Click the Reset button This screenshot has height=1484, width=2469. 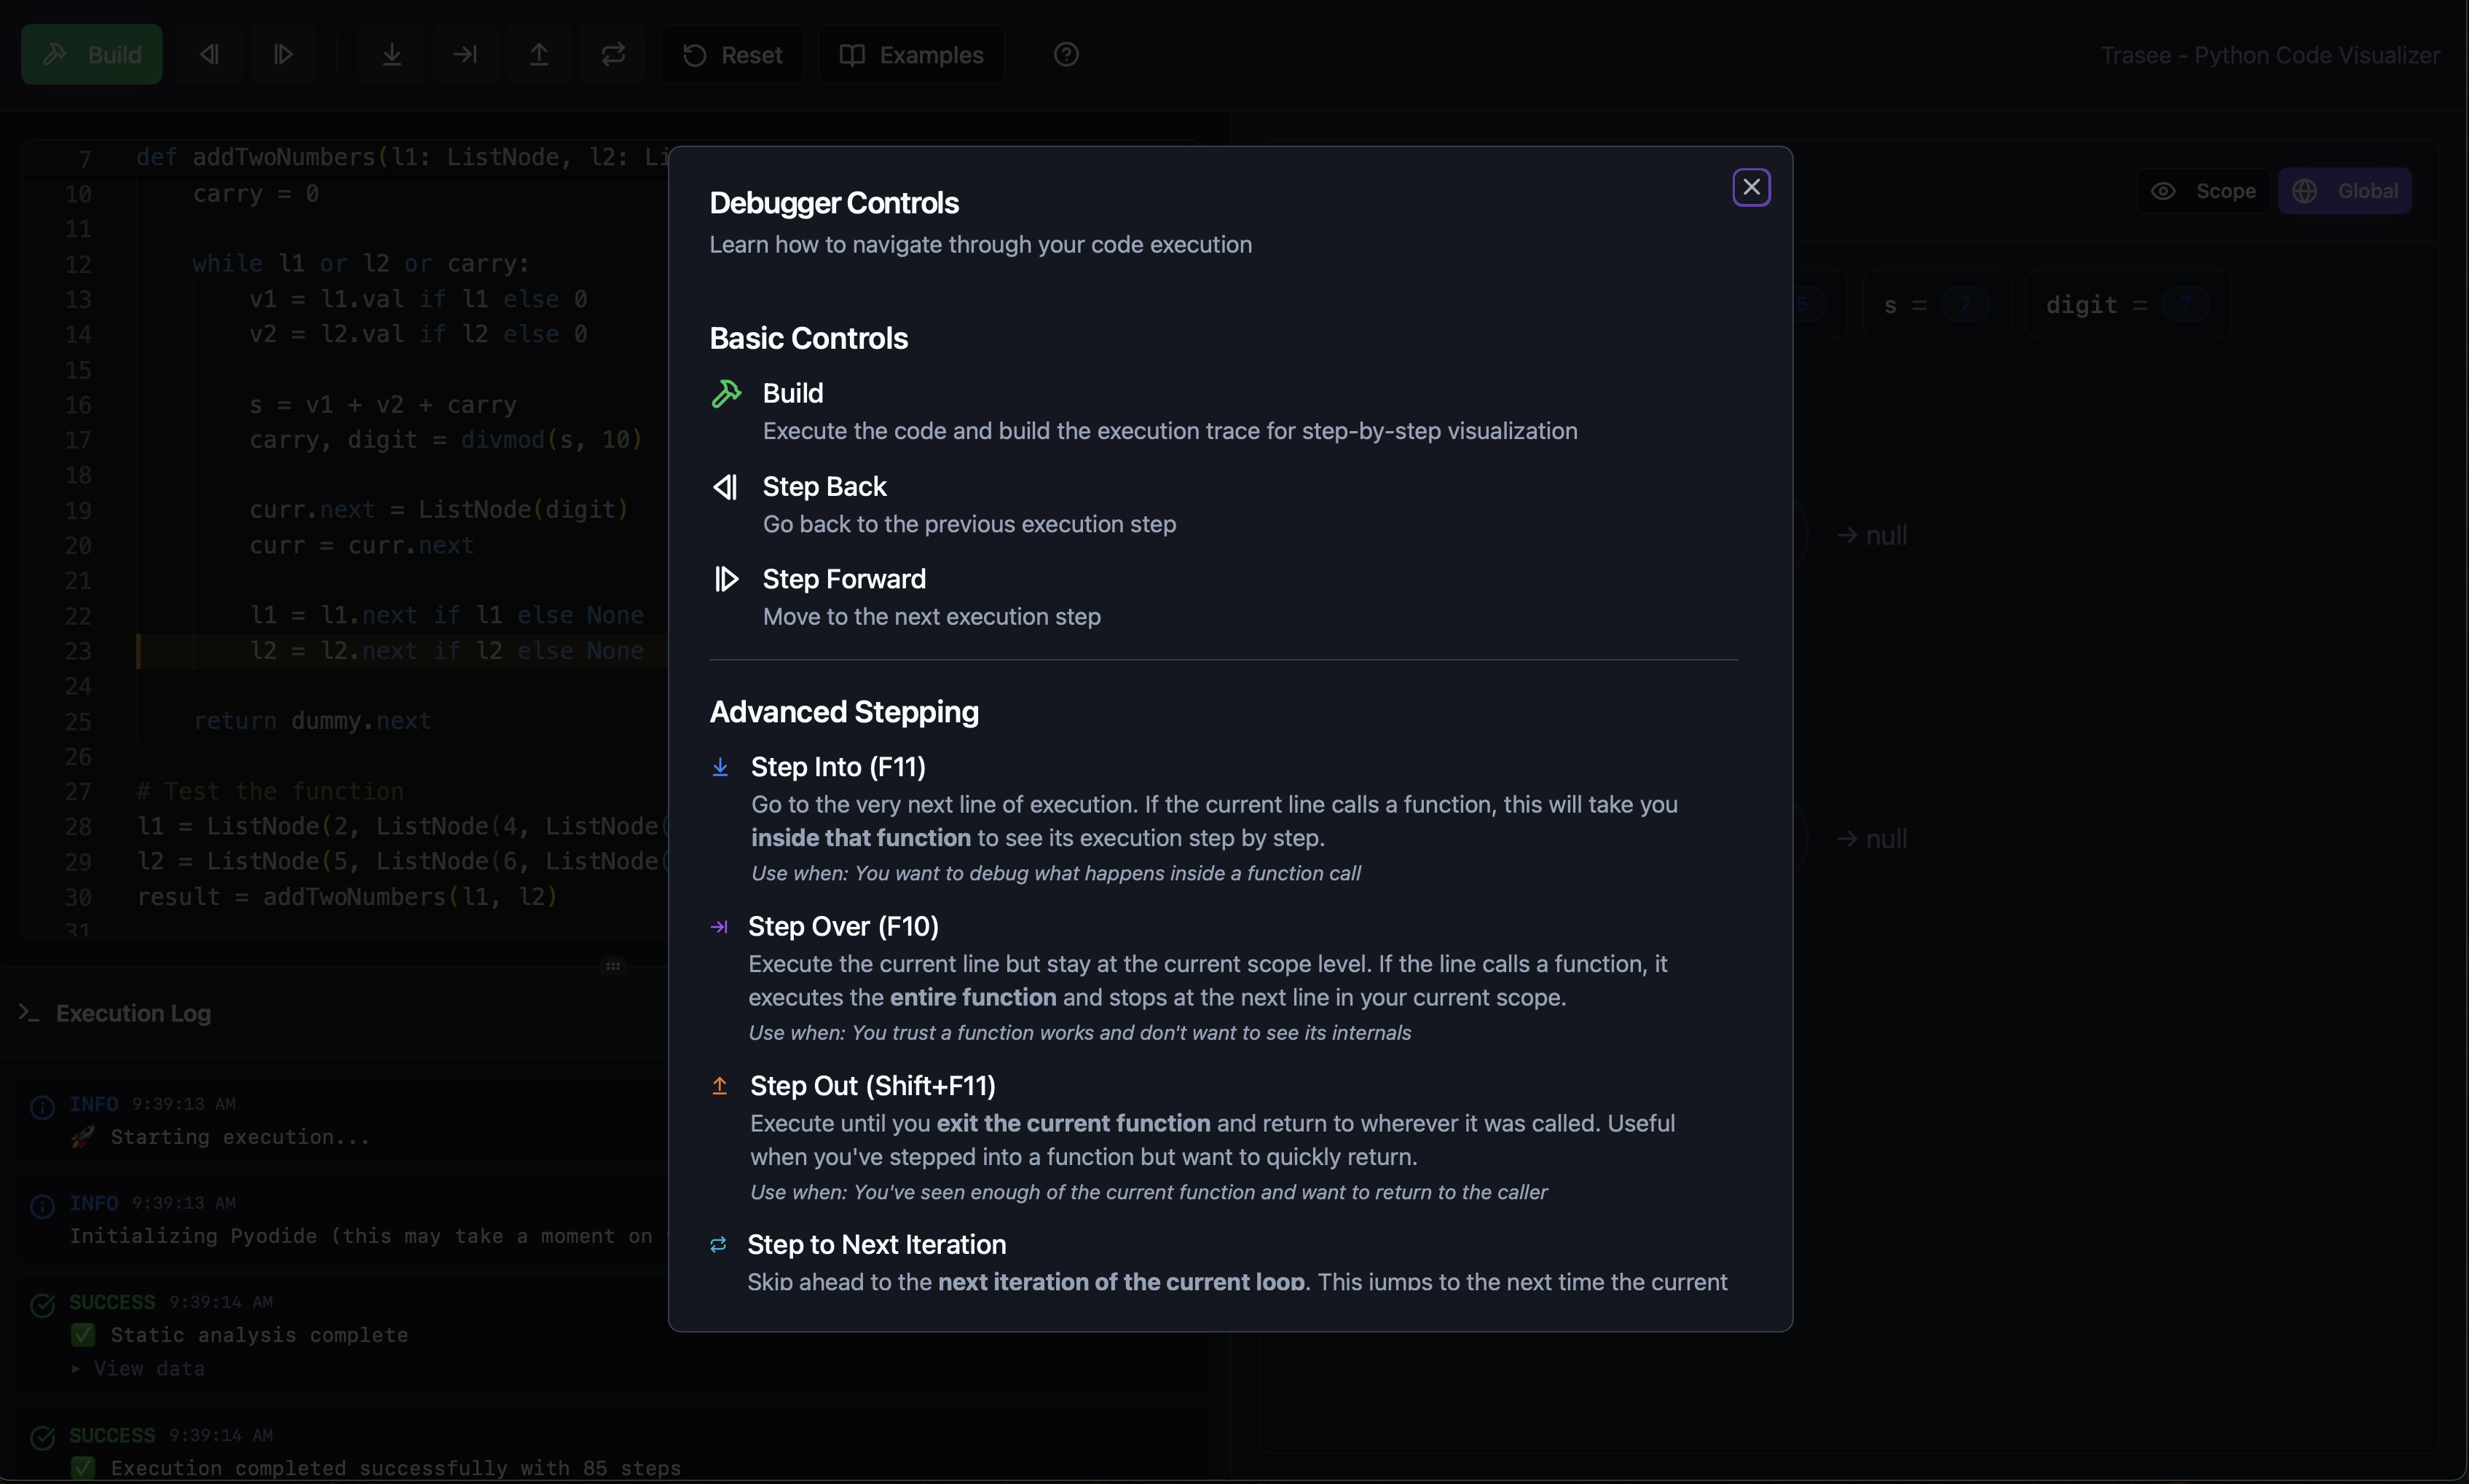(732, 55)
